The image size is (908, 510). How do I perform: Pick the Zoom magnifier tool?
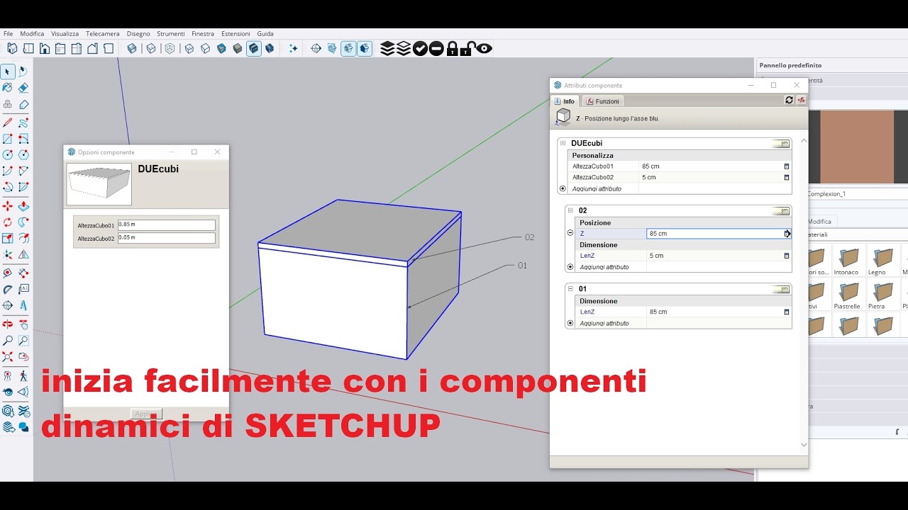(8, 341)
